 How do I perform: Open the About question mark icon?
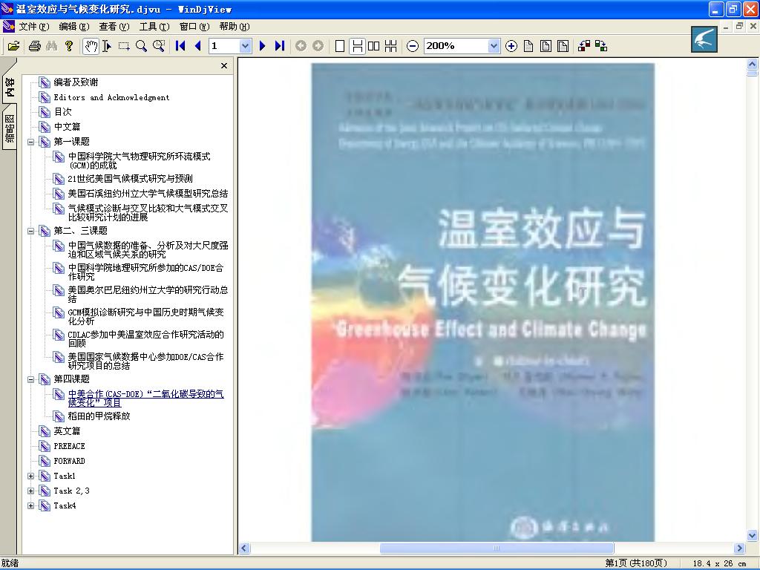pyautogui.click(x=69, y=46)
